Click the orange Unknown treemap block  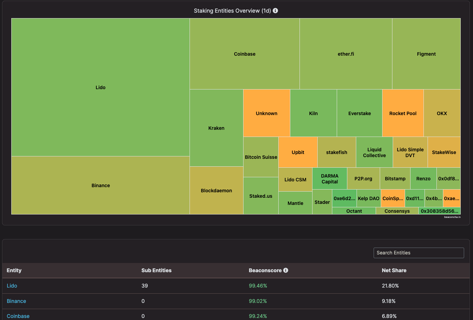tap(267, 113)
